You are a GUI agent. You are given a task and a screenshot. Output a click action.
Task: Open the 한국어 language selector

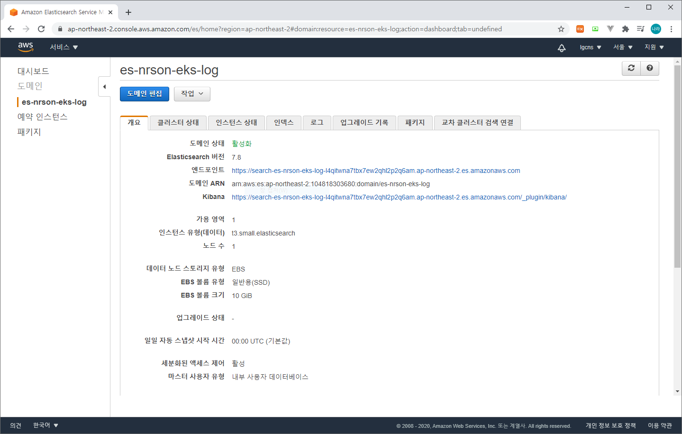(x=45, y=425)
